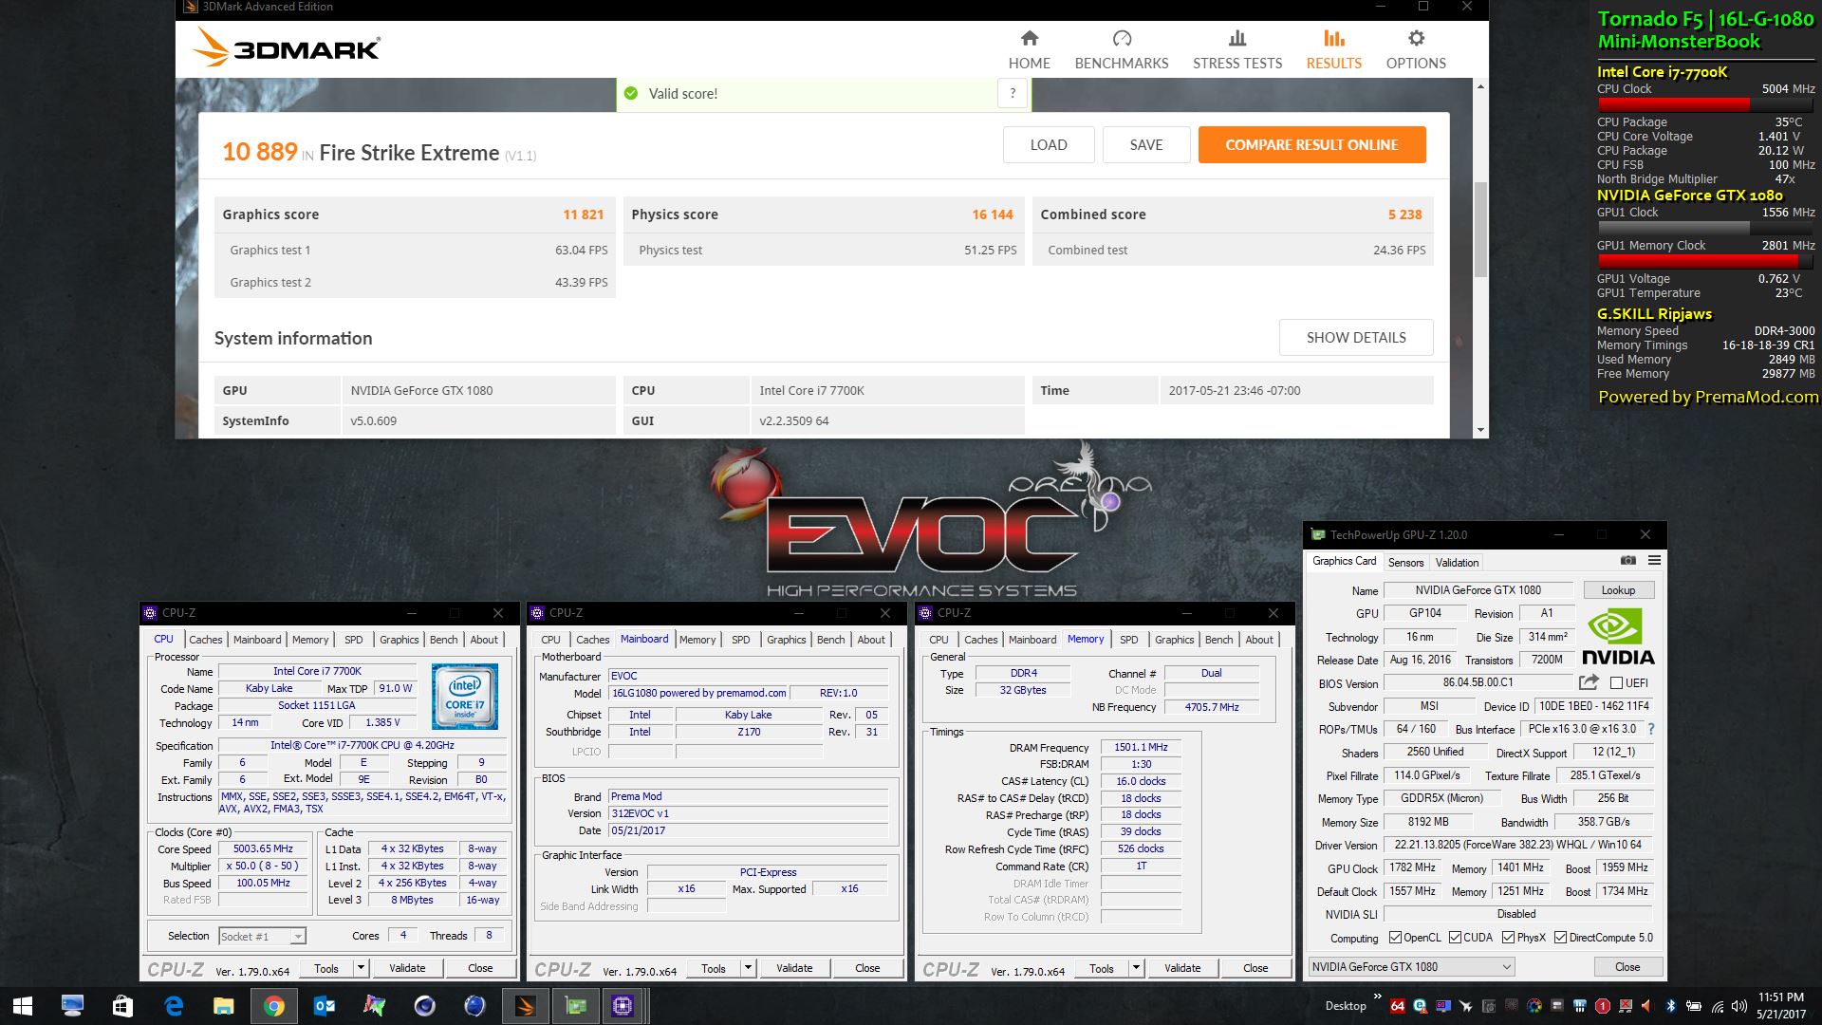Click the 3DMark results vertical scrollbar
Screen dimensions: 1822x1025
pos(1479,228)
